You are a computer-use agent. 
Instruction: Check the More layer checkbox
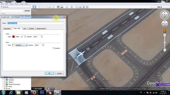[5, 86]
